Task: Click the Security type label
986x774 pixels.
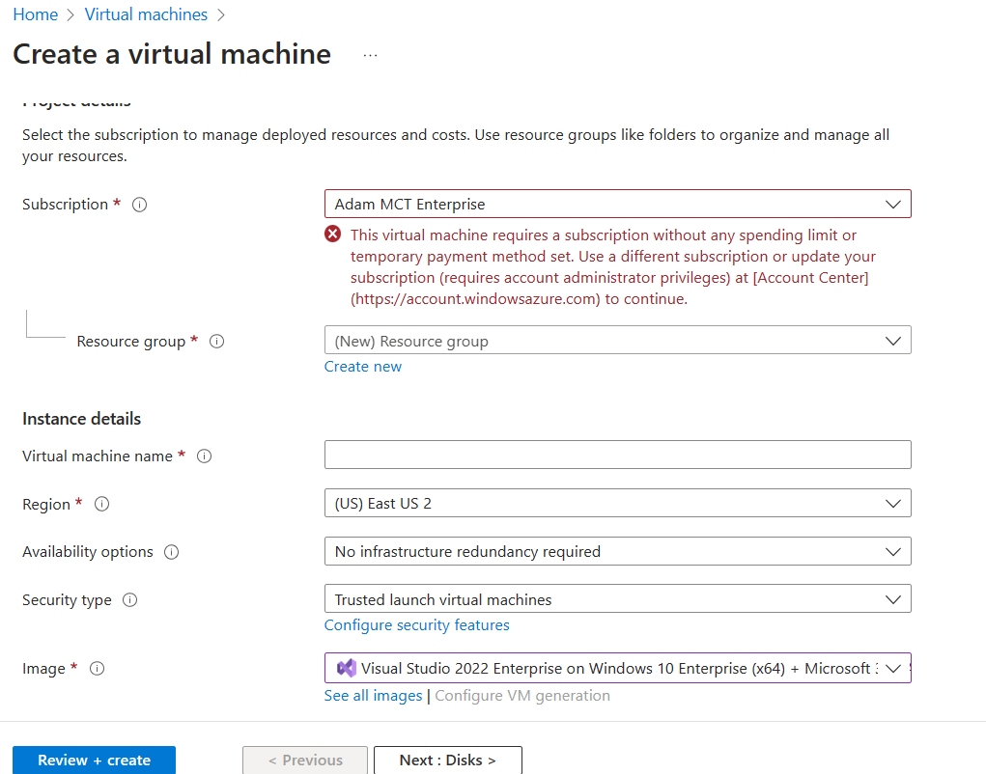Action: point(67,600)
